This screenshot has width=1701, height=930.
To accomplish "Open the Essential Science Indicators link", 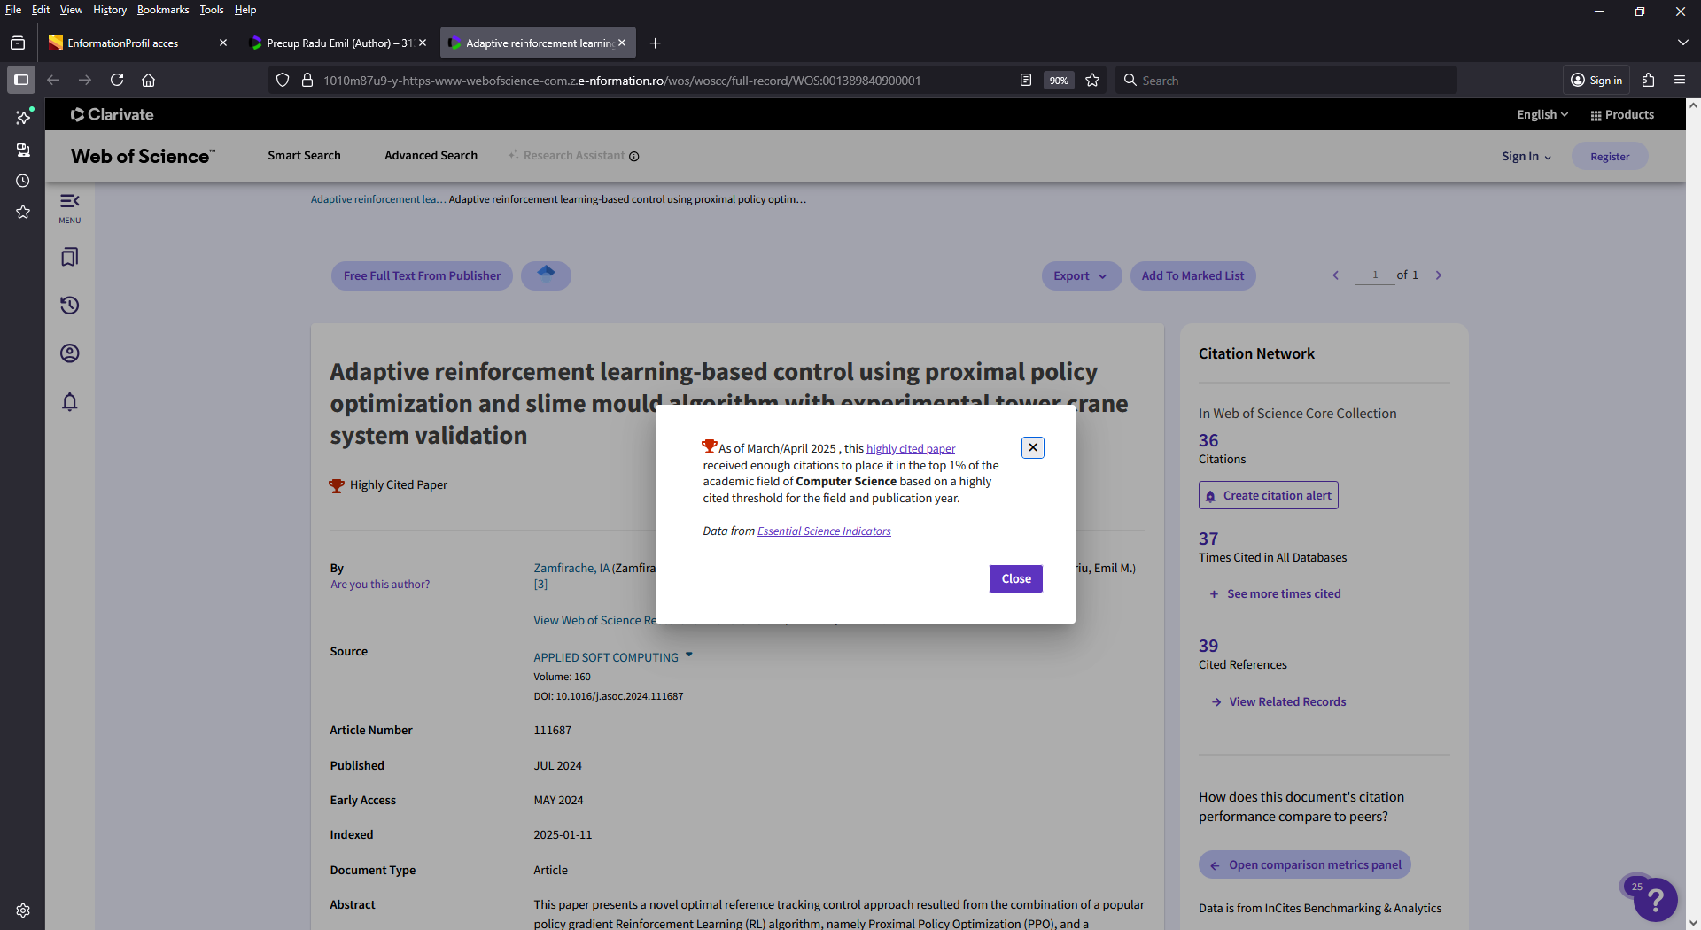I will [x=823, y=531].
